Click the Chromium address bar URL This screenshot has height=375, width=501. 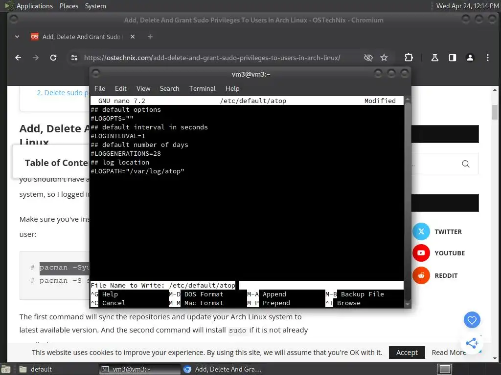pyautogui.click(x=212, y=58)
